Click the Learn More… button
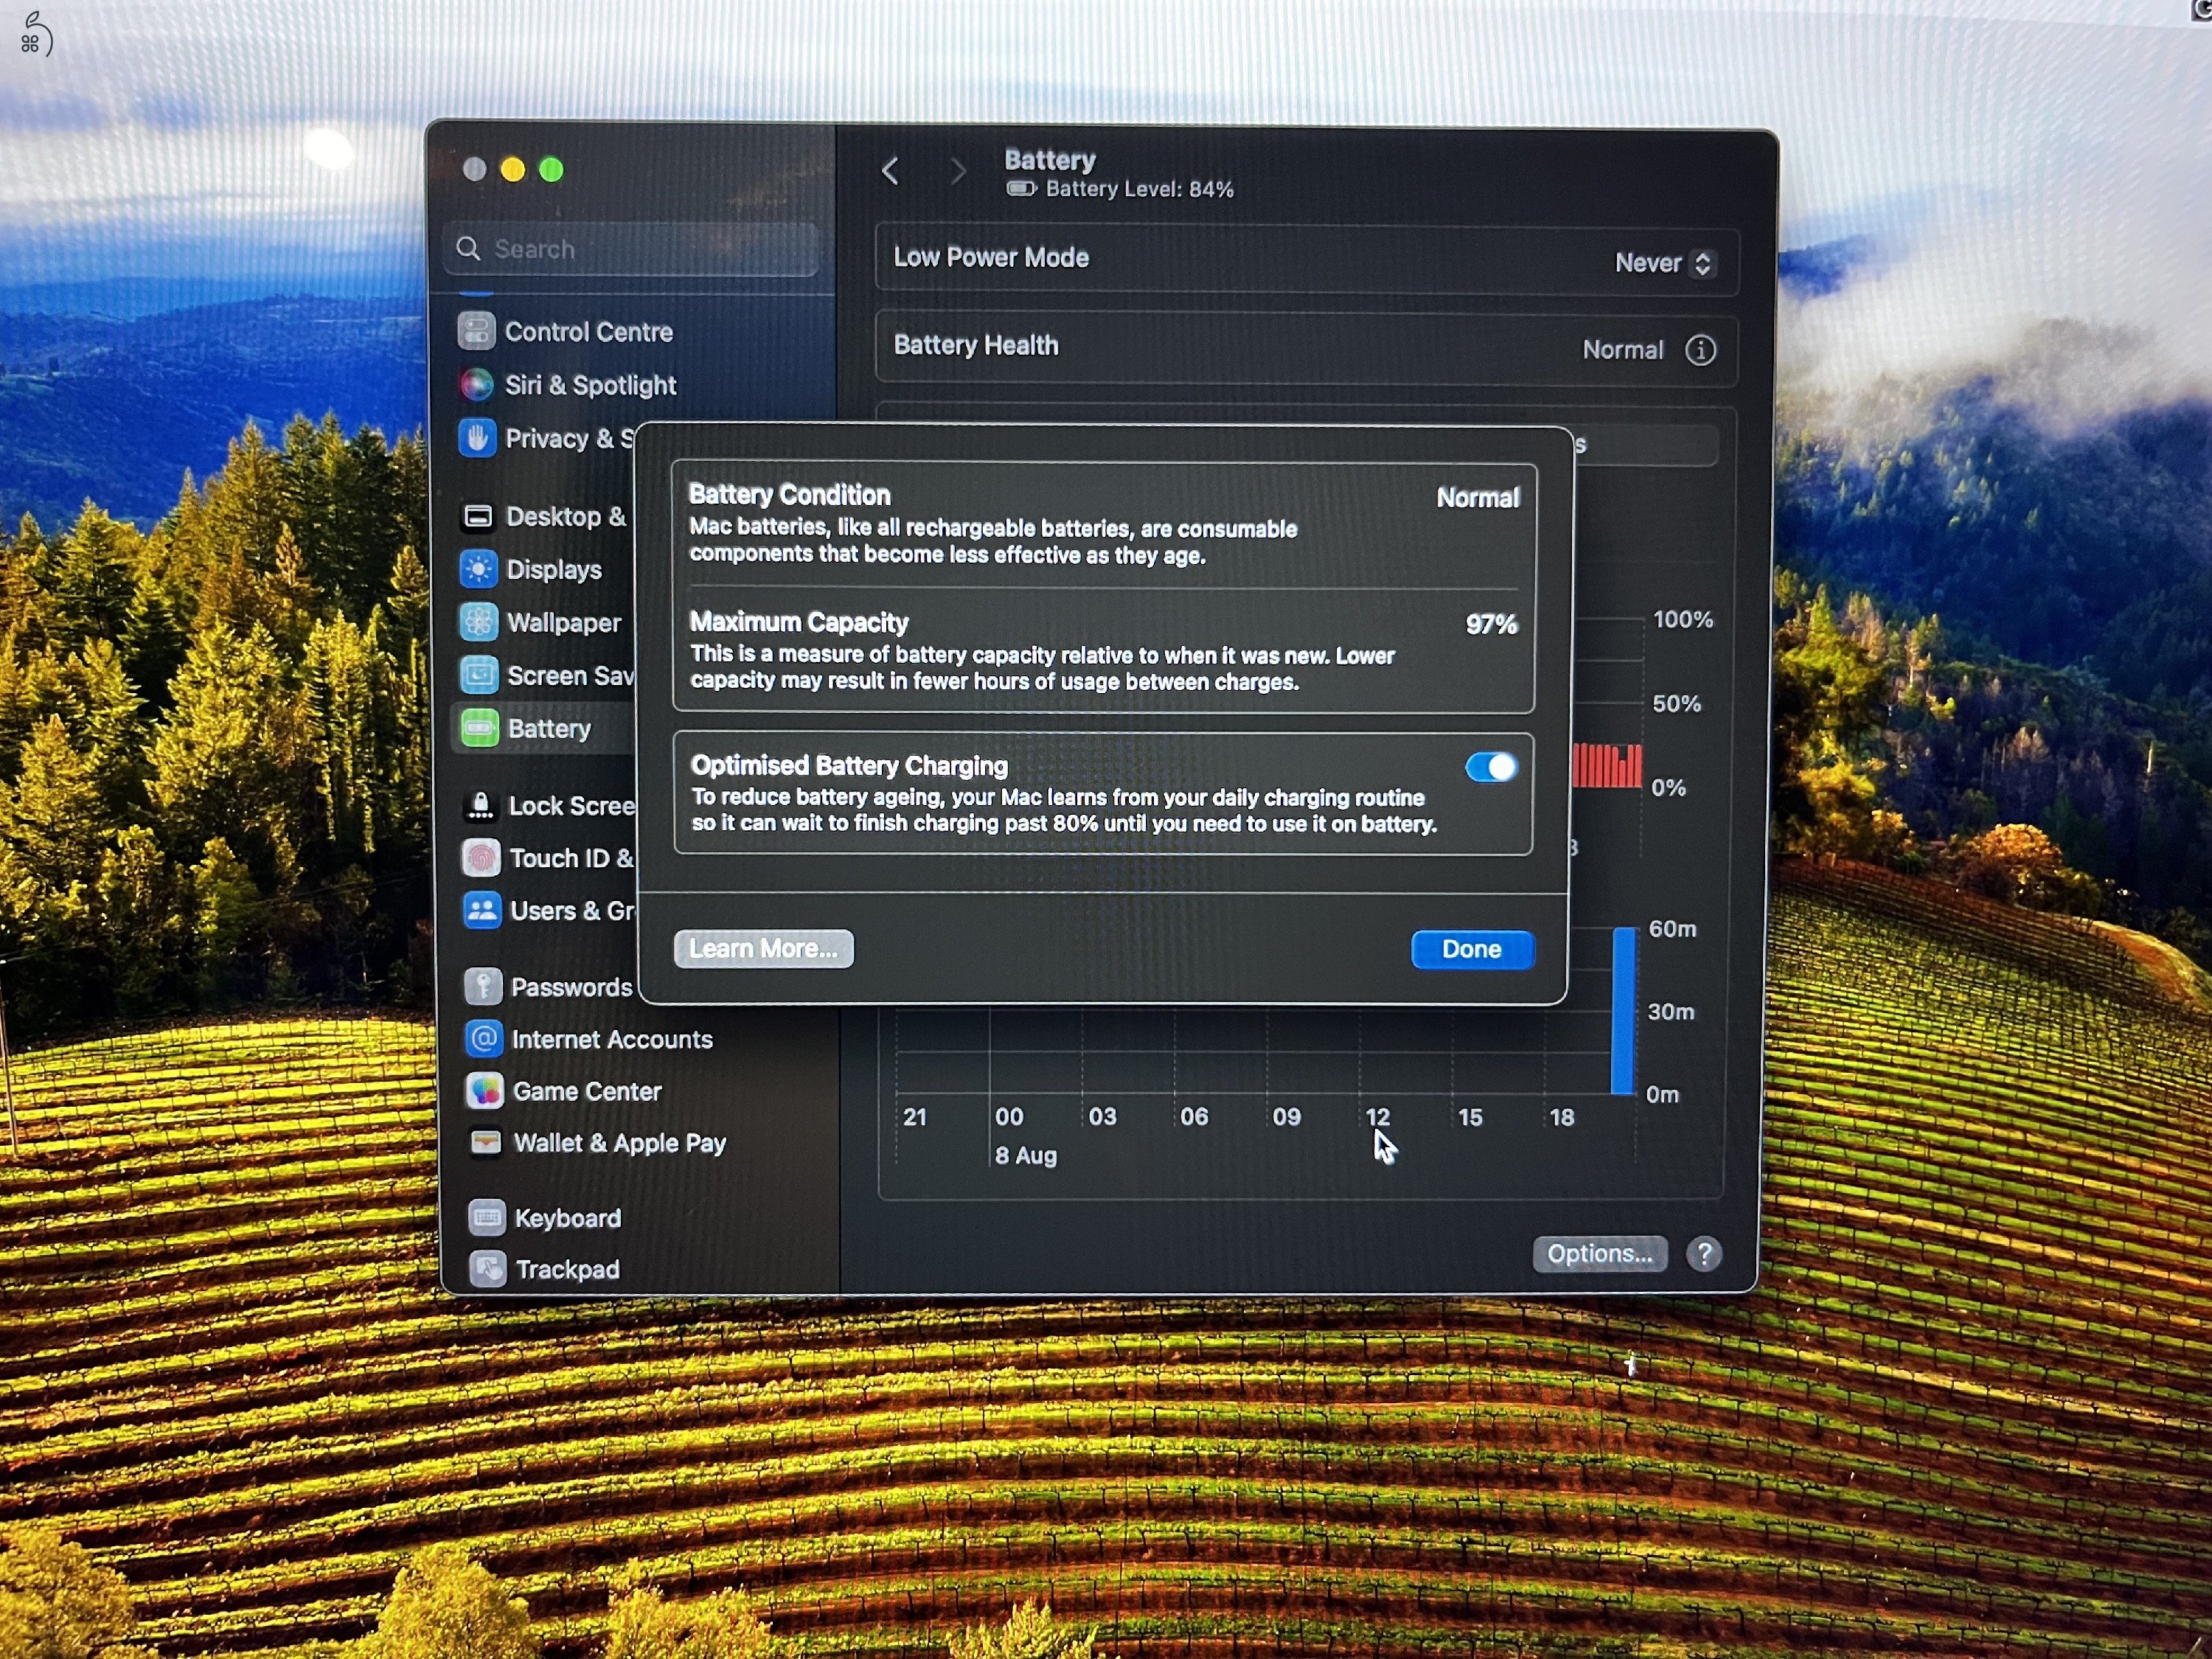This screenshot has height=1659, width=2212. 764,948
